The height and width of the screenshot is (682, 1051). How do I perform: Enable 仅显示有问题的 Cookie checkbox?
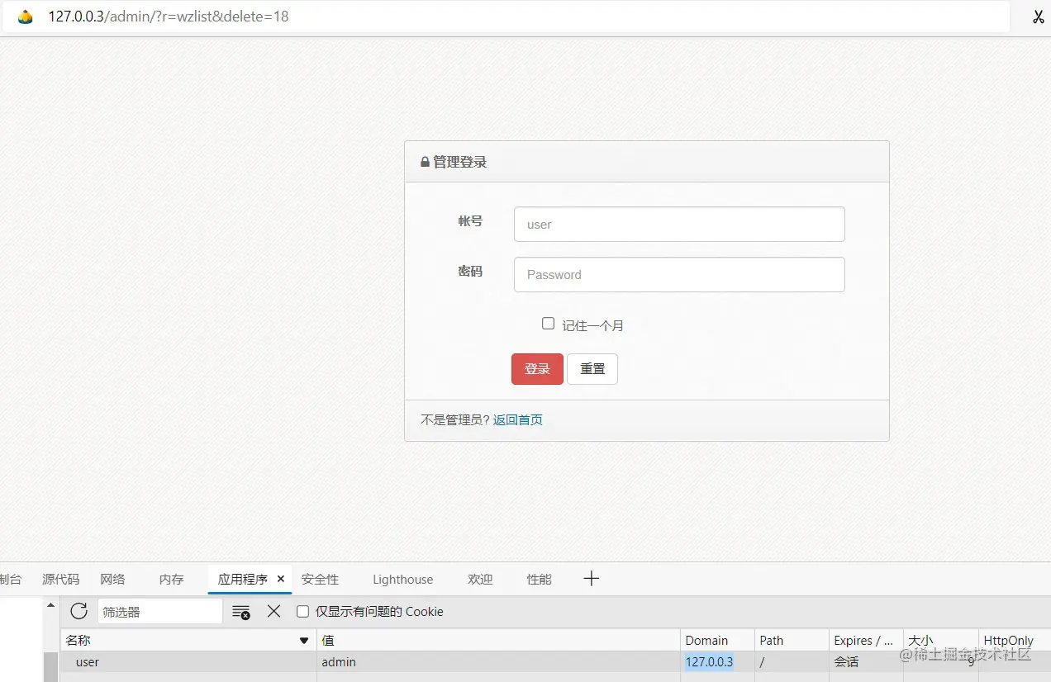(302, 612)
